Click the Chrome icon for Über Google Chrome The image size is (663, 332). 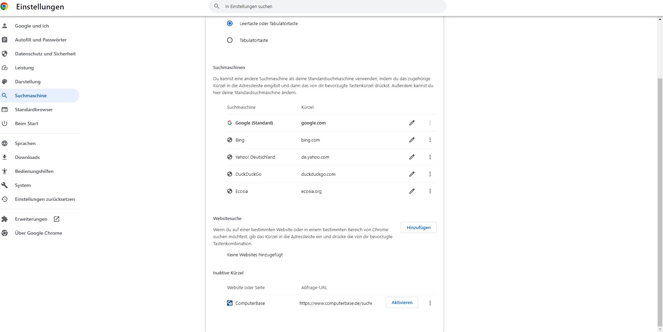click(x=5, y=233)
